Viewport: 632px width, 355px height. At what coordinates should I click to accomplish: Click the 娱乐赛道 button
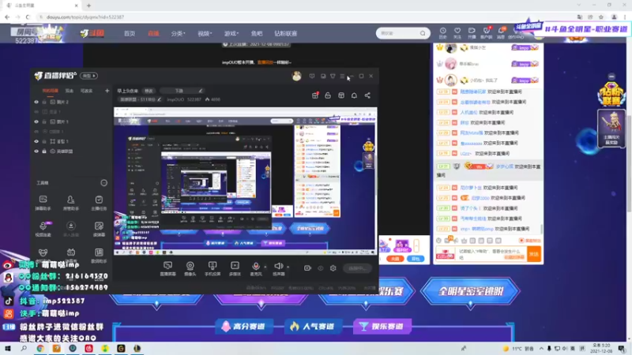[382, 327]
